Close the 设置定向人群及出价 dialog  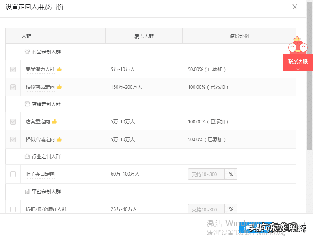coord(294,7)
